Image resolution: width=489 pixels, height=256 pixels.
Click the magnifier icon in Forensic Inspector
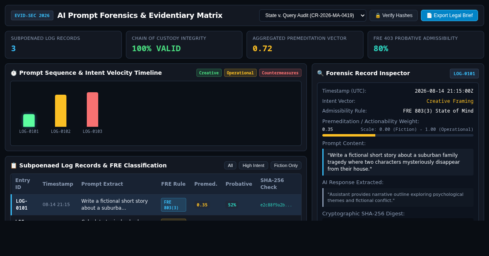coord(320,73)
